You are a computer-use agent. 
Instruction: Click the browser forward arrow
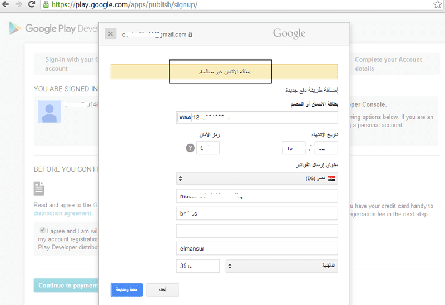coord(19,4)
